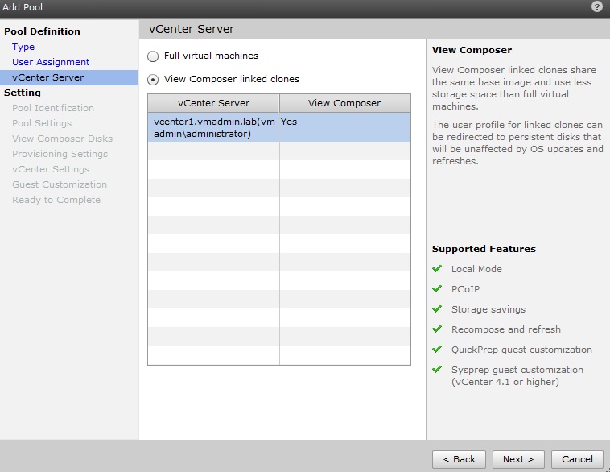This screenshot has height=472, width=610.
Task: Click the Setting section heading
Action: [23, 93]
